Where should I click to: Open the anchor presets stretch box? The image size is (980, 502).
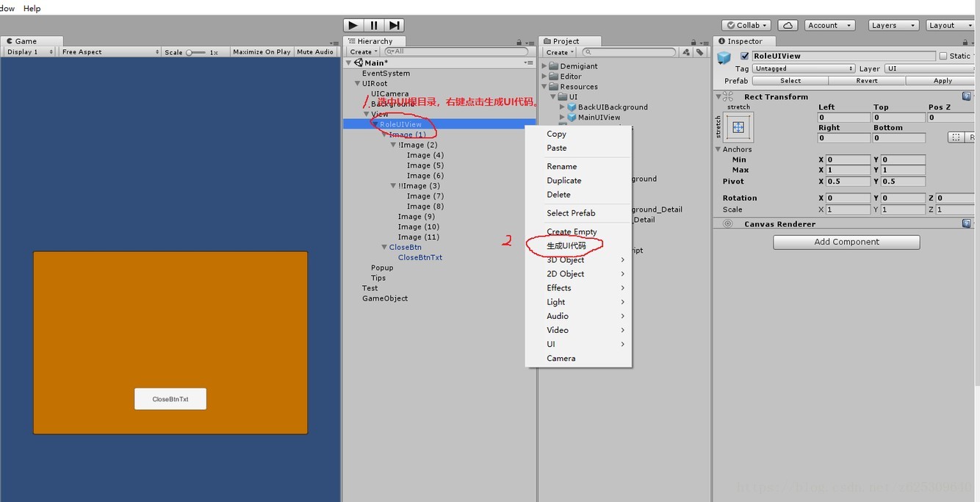point(738,127)
